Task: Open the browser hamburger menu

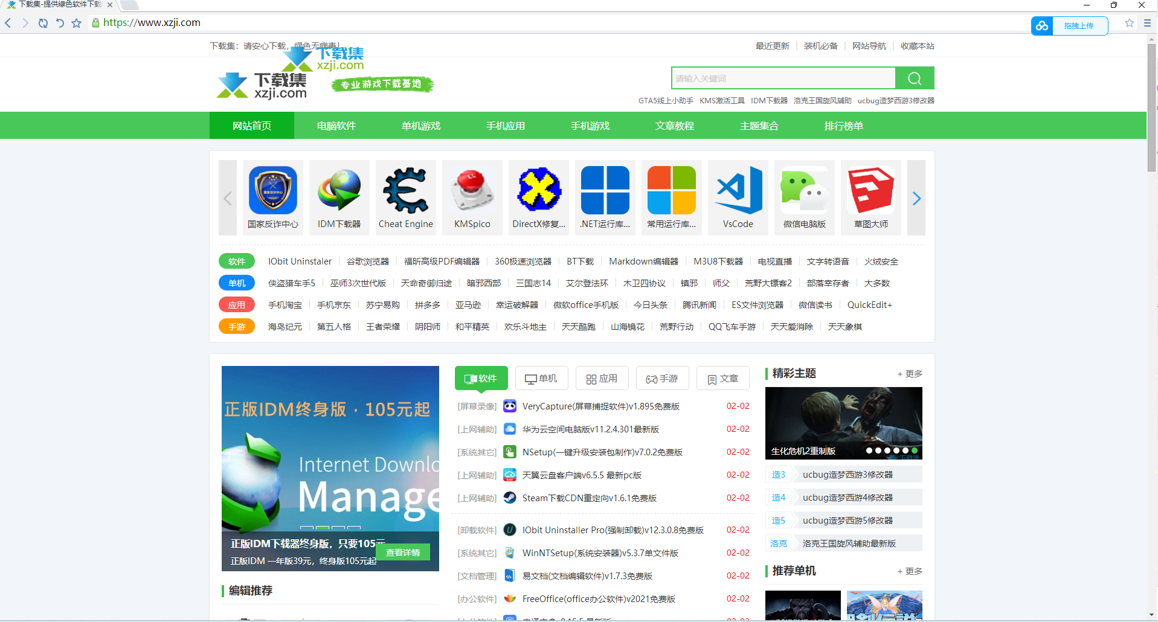Action: (1147, 23)
